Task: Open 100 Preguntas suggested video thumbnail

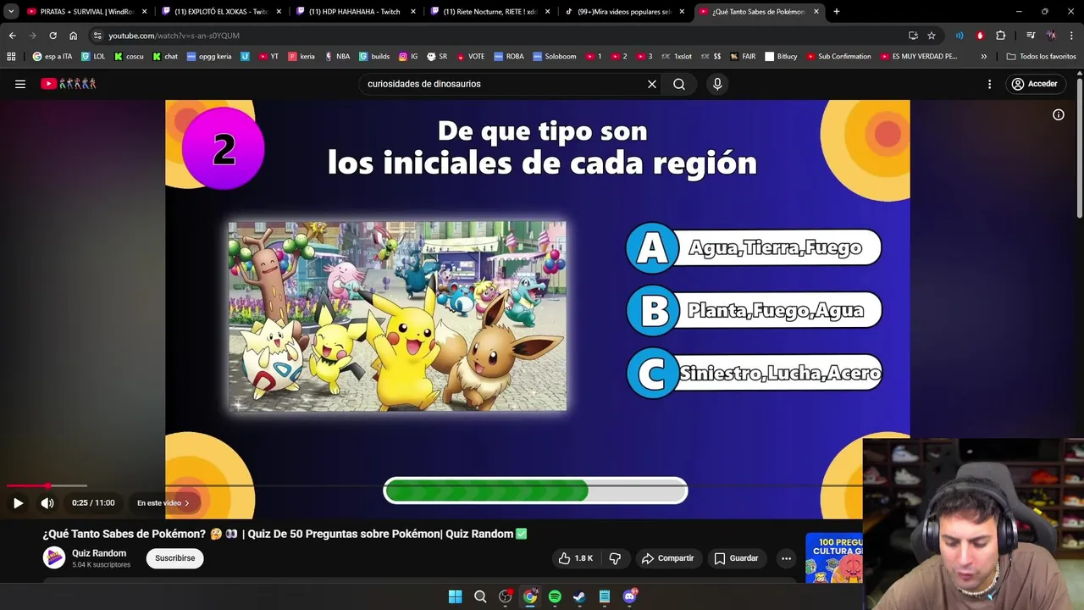Action: (x=834, y=557)
